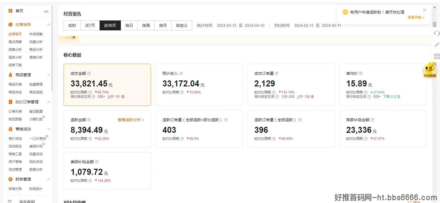Click help icon beside 退款订单量（全部退款+部分退款）
The width and height of the screenshot is (440, 203).
pyautogui.click(x=226, y=120)
